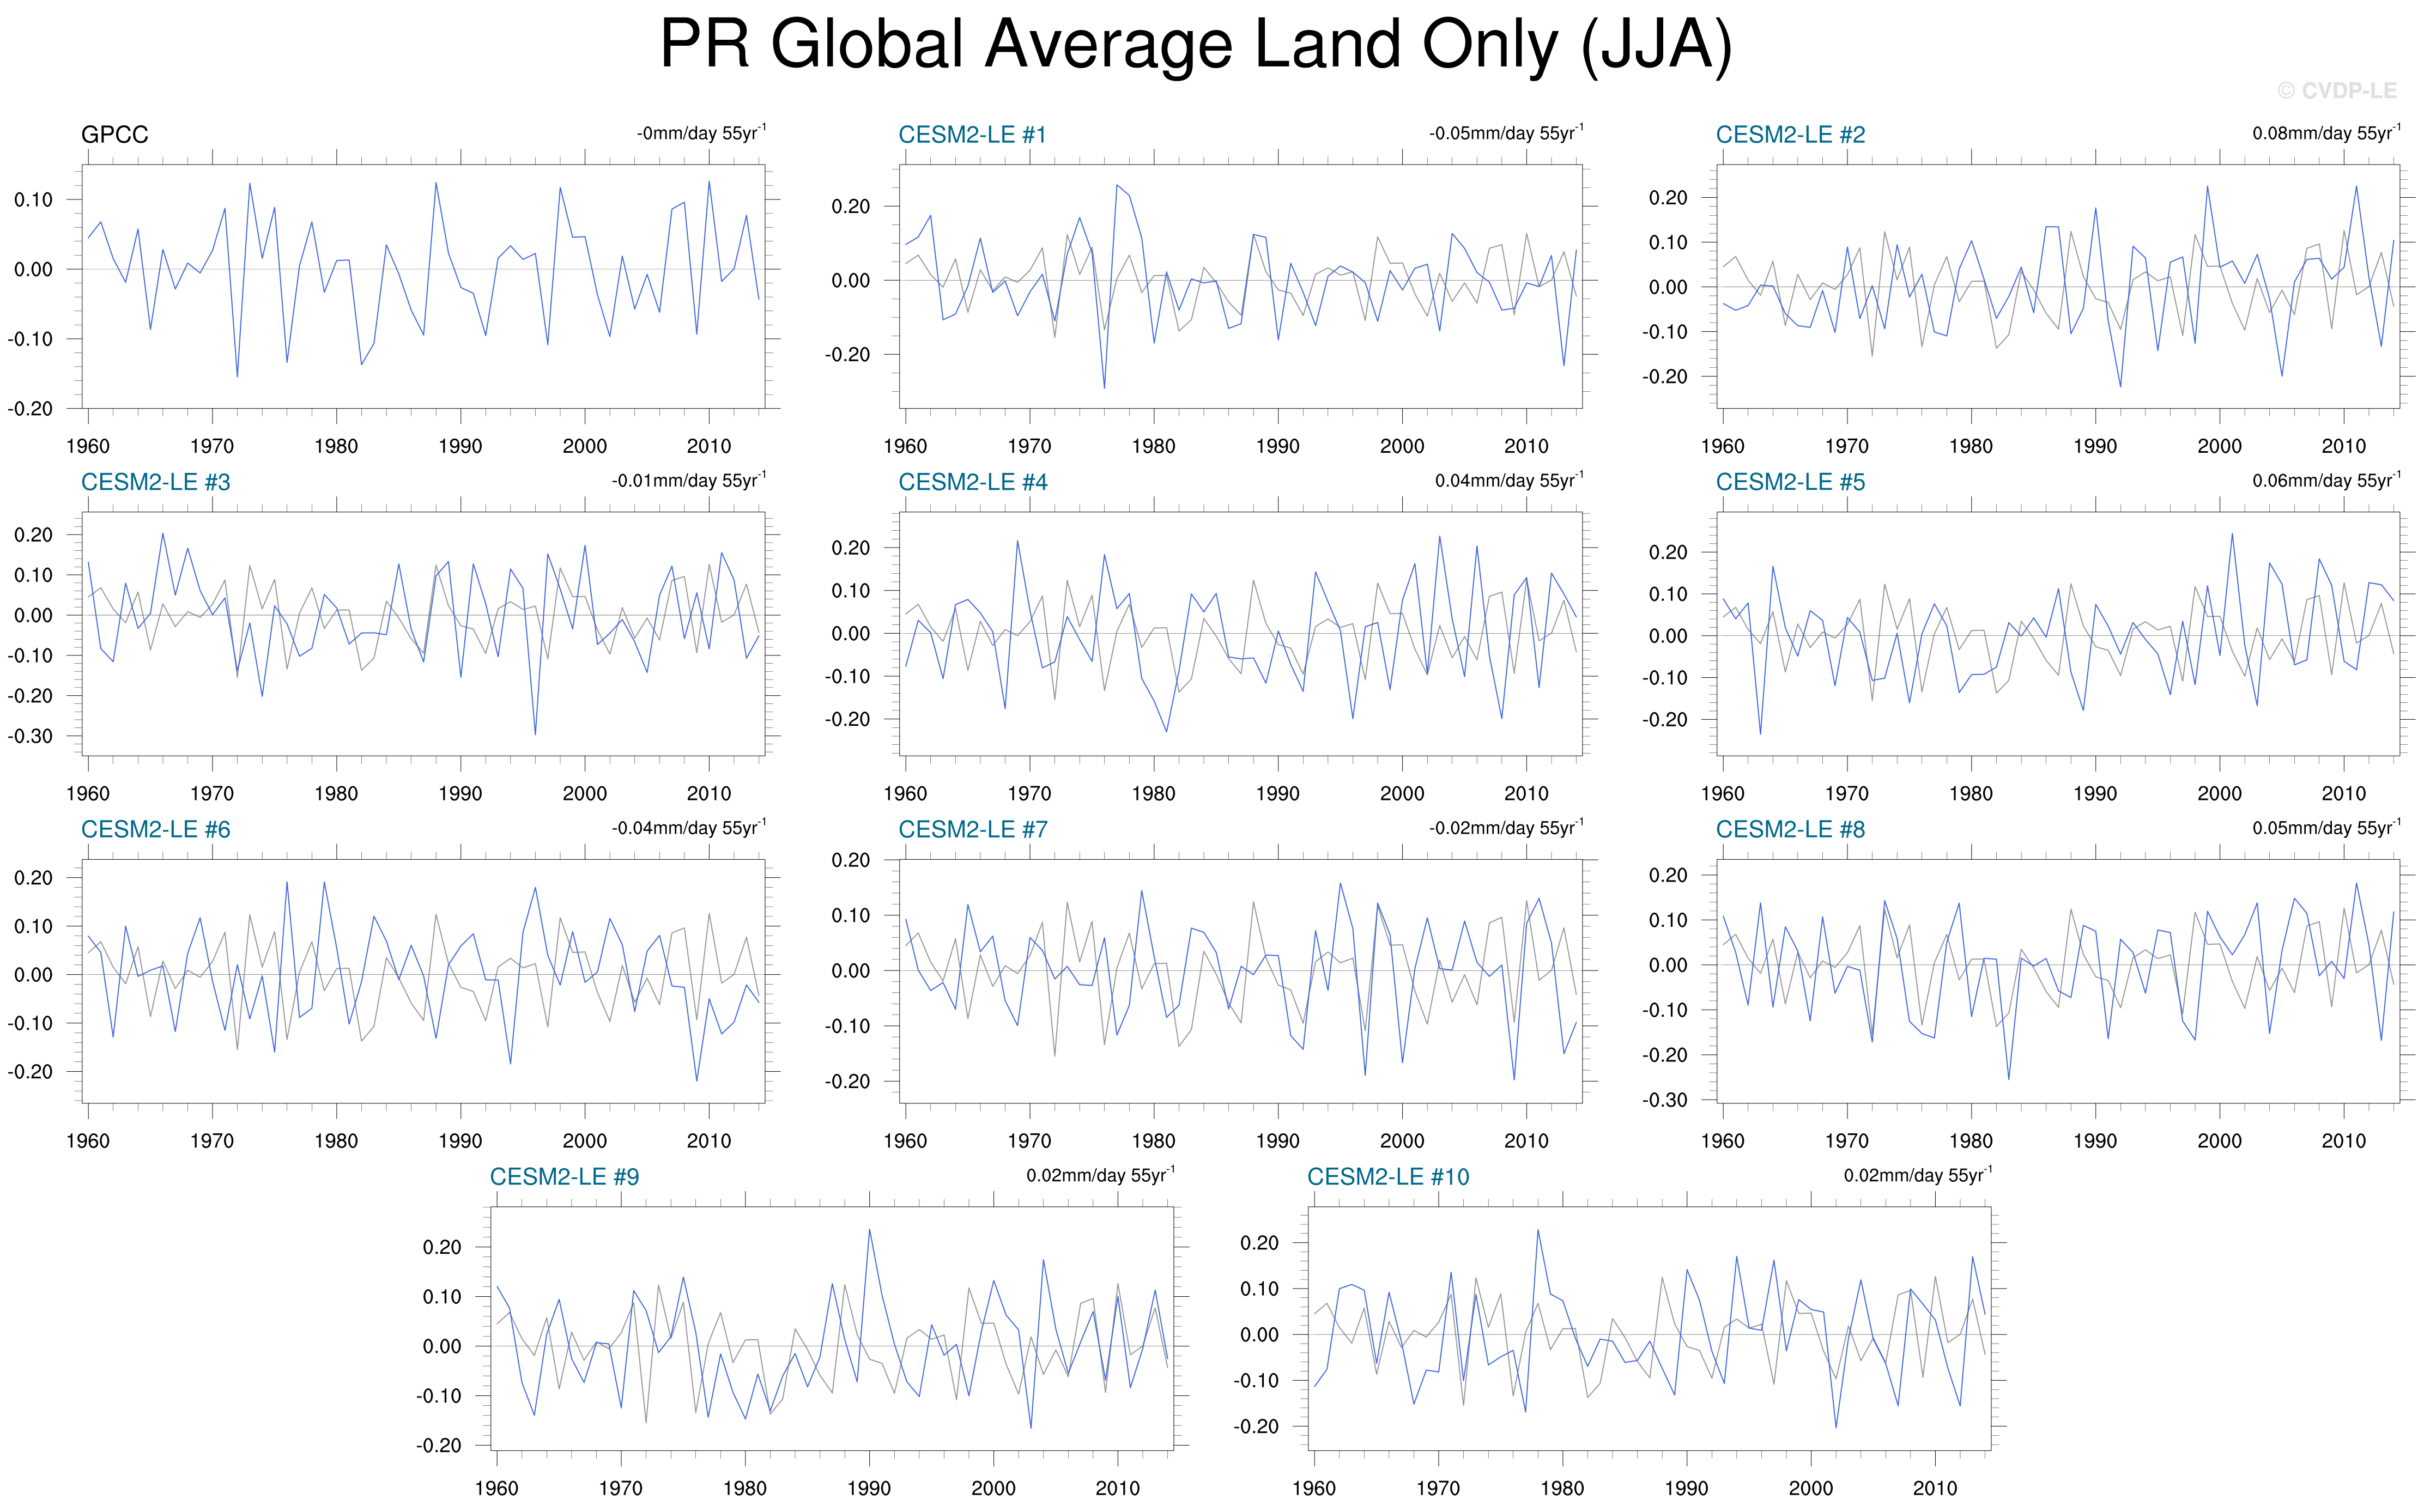
Task: Click the 0.06mm/day trend label of CESM2-LE #5
Action: pos(2325,480)
